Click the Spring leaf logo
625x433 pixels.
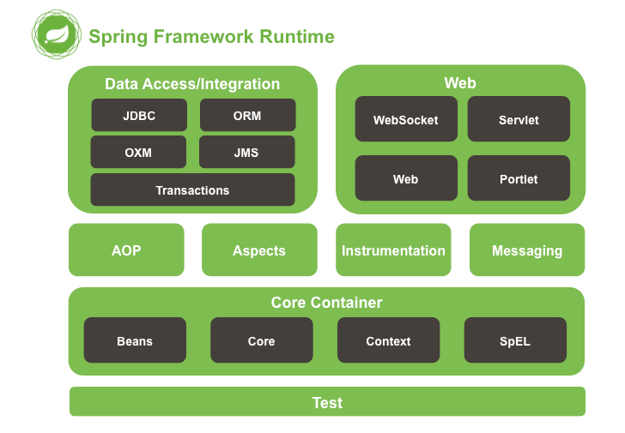(57, 34)
